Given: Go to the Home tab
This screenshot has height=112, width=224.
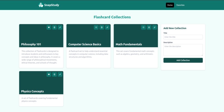Looking at the screenshot, I should (x=170, y=5).
